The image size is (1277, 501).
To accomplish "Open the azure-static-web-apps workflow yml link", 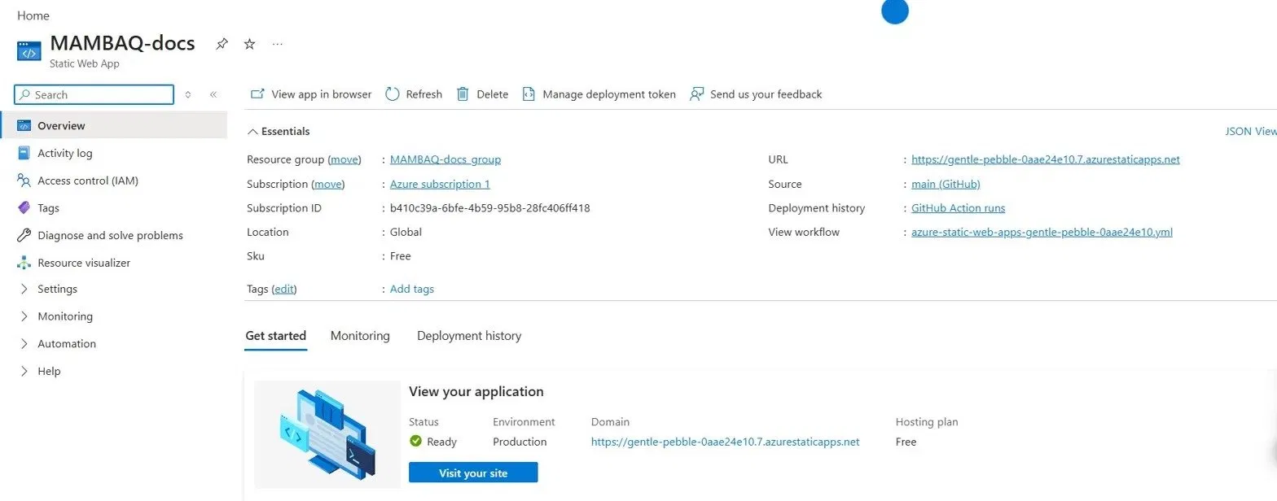I will (x=1042, y=232).
